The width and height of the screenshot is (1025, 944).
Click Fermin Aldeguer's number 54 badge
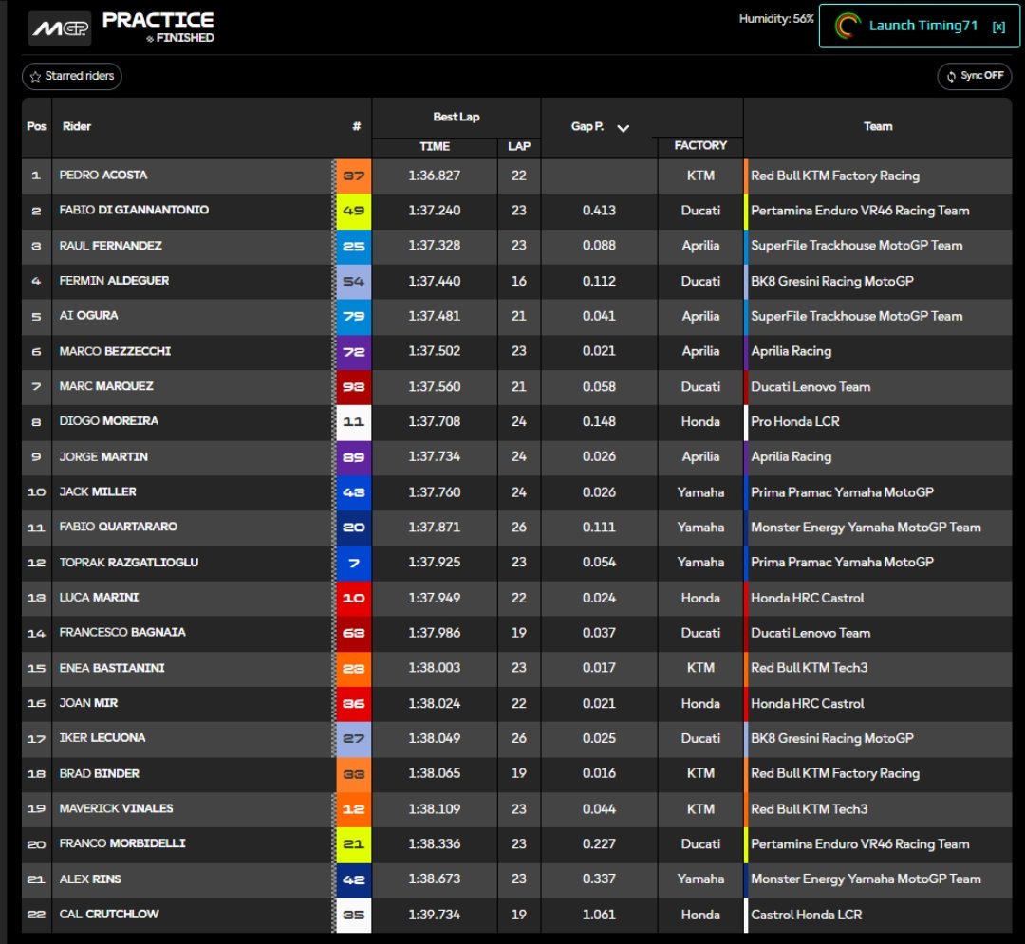[x=354, y=281]
